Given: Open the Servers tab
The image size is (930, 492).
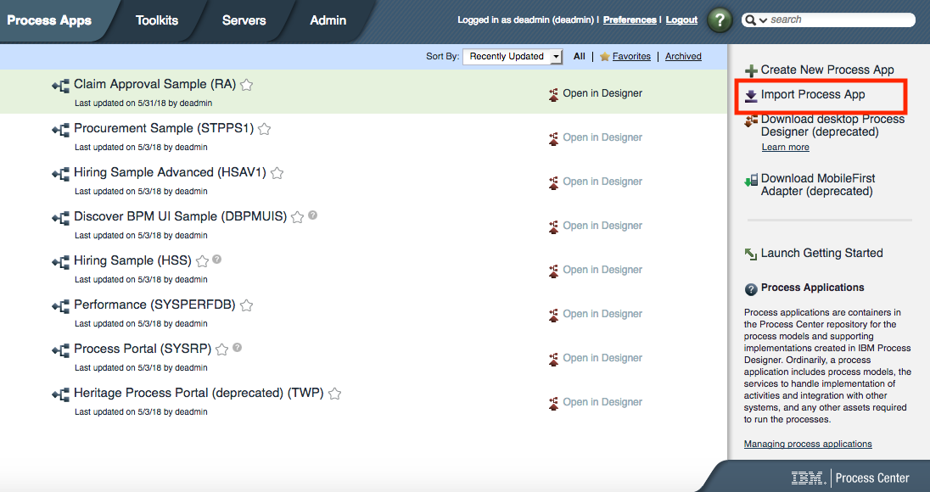Looking at the screenshot, I should click(x=244, y=20).
